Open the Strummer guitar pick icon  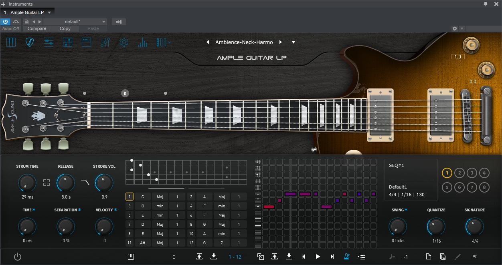(30, 42)
